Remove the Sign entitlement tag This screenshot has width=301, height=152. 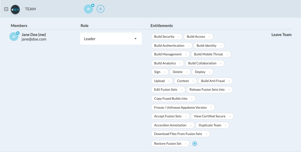tap(165, 72)
